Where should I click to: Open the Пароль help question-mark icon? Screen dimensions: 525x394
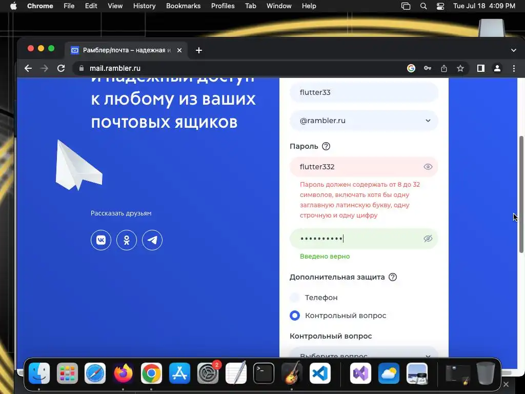(x=326, y=146)
